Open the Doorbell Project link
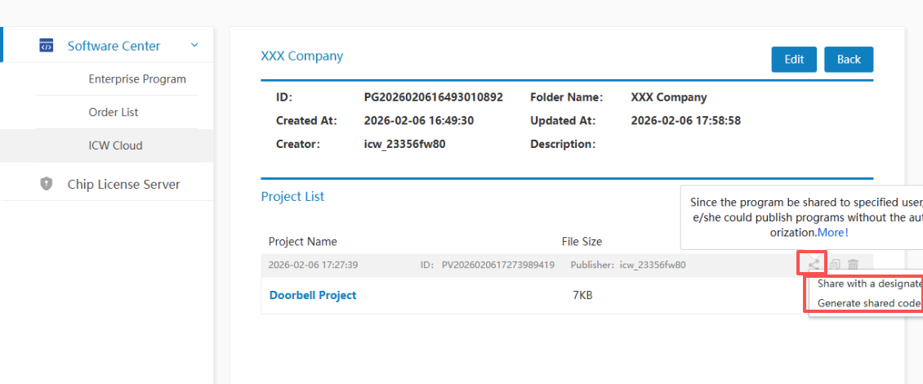 (x=313, y=295)
